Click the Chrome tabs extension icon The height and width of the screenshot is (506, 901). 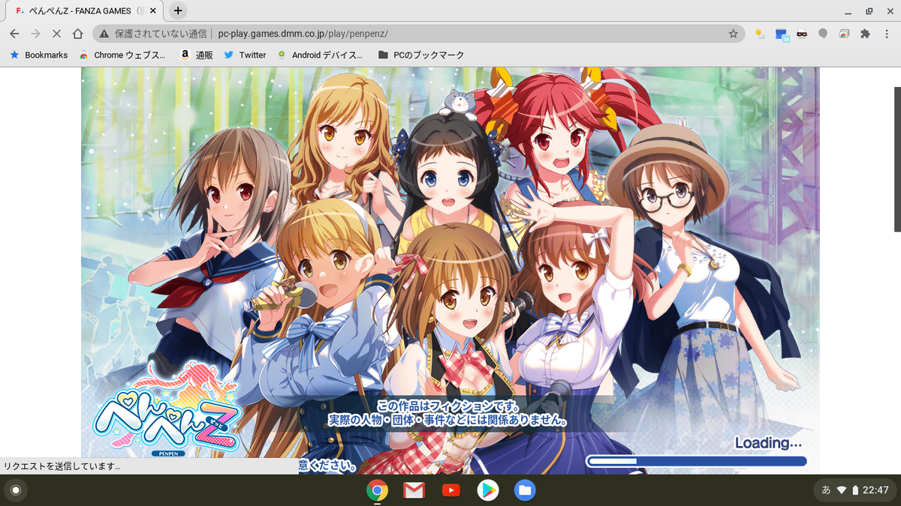844,34
